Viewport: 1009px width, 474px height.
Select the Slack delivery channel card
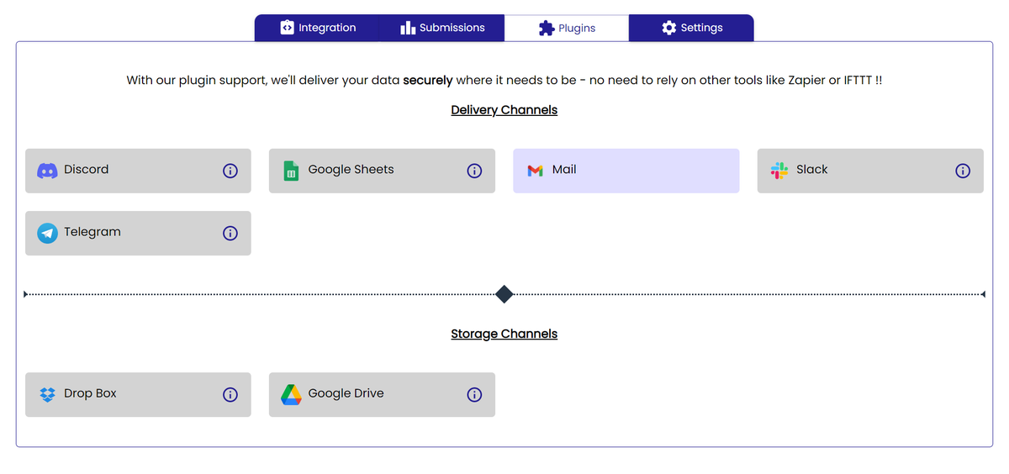[870, 171]
